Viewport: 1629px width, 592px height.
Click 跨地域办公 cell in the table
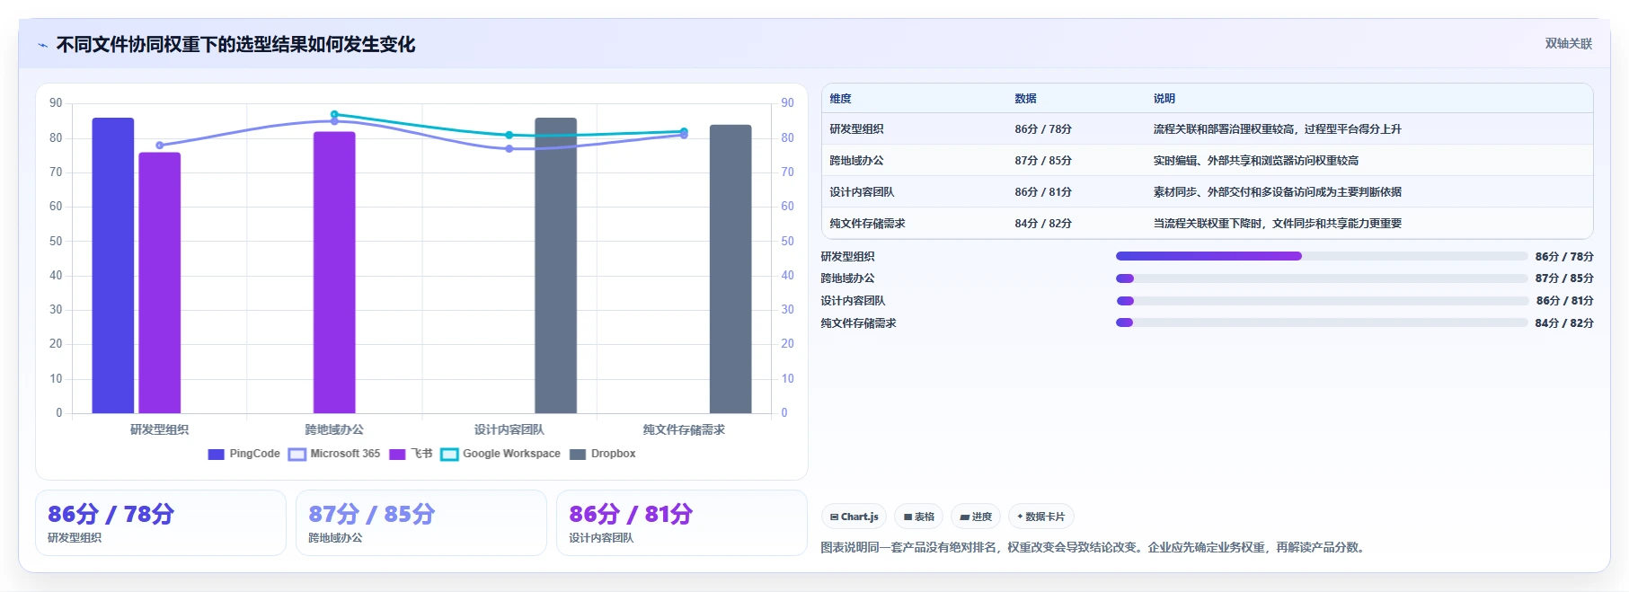point(856,161)
